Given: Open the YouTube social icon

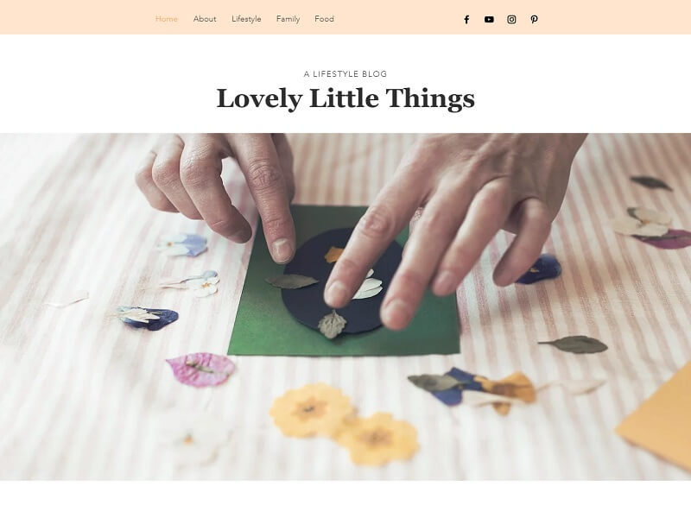Looking at the screenshot, I should point(489,19).
